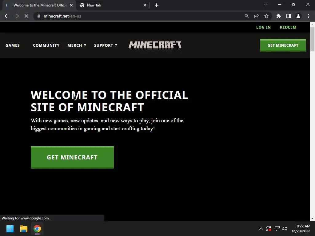This screenshot has width=315, height=236.
Task: Click the scrollbar up arrow
Action: click(x=312, y=25)
